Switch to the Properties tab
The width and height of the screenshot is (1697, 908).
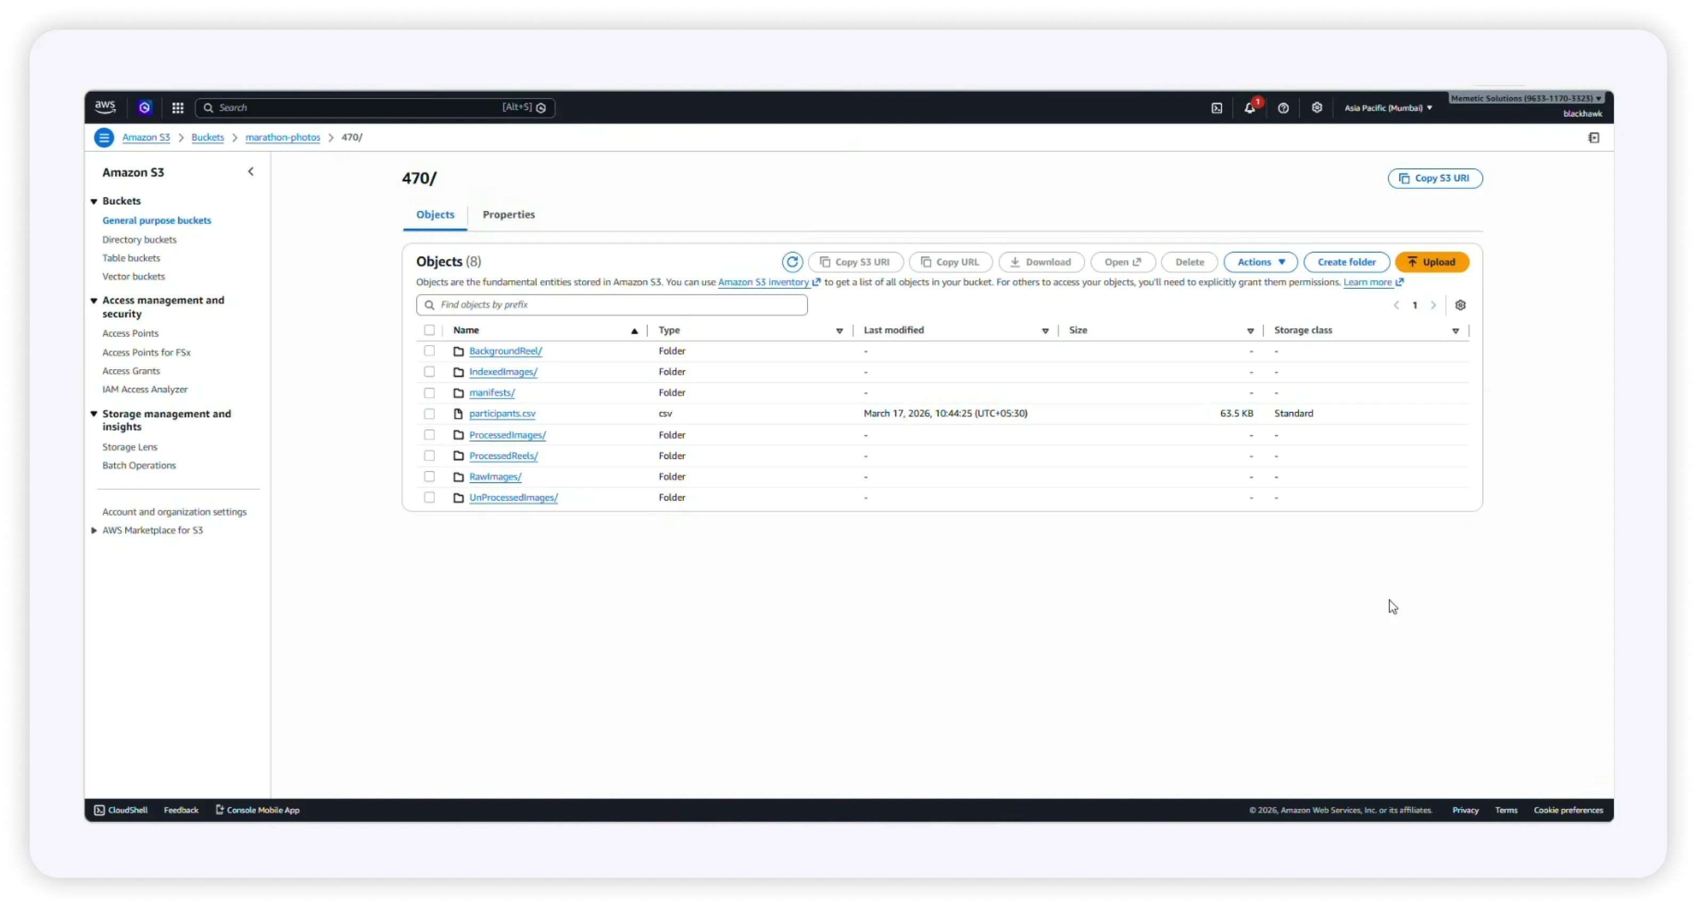click(508, 215)
